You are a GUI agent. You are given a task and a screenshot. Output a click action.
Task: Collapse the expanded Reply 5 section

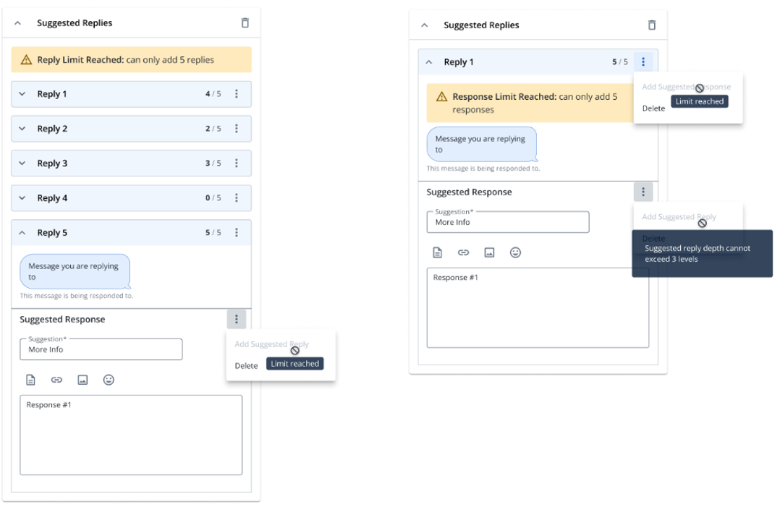click(22, 233)
